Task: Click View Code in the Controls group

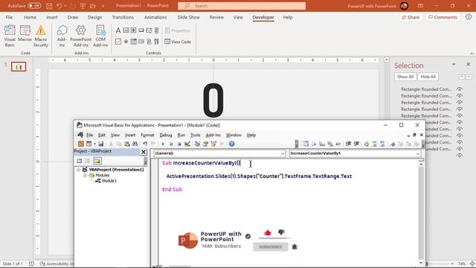Action: pos(178,42)
